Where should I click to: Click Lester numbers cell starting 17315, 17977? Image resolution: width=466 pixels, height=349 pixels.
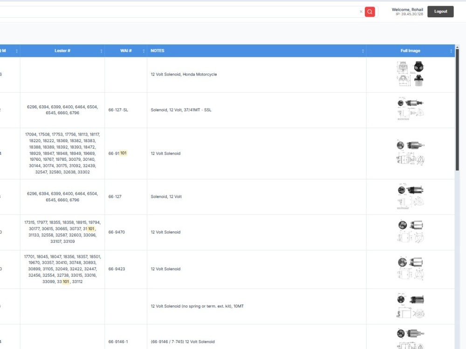coord(62,232)
